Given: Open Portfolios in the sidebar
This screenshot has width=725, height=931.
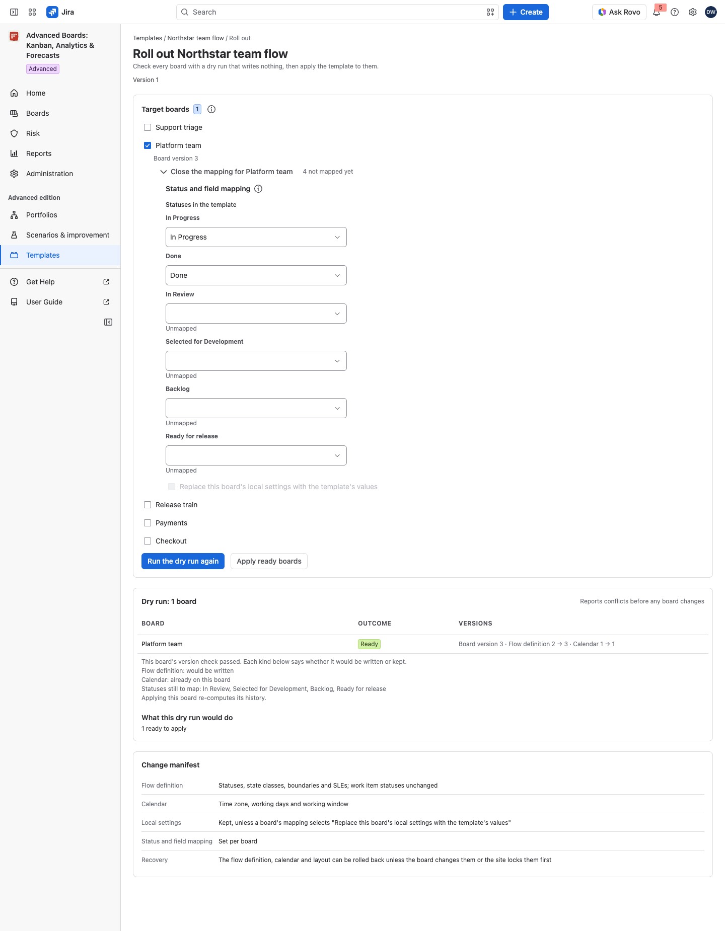Looking at the screenshot, I should point(60,215).
